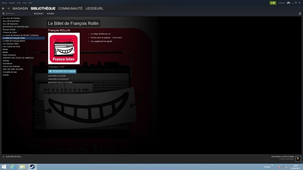The height and width of the screenshot is (170, 303).
Task: Click Ajouter à la playlist link
Action: pyautogui.click(x=58, y=79)
